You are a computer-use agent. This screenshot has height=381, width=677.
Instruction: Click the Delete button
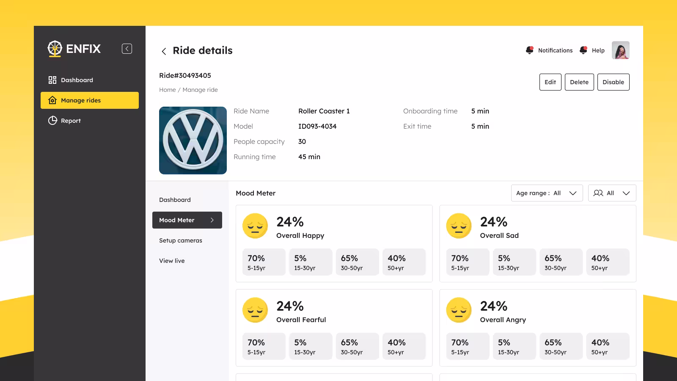[x=579, y=82]
